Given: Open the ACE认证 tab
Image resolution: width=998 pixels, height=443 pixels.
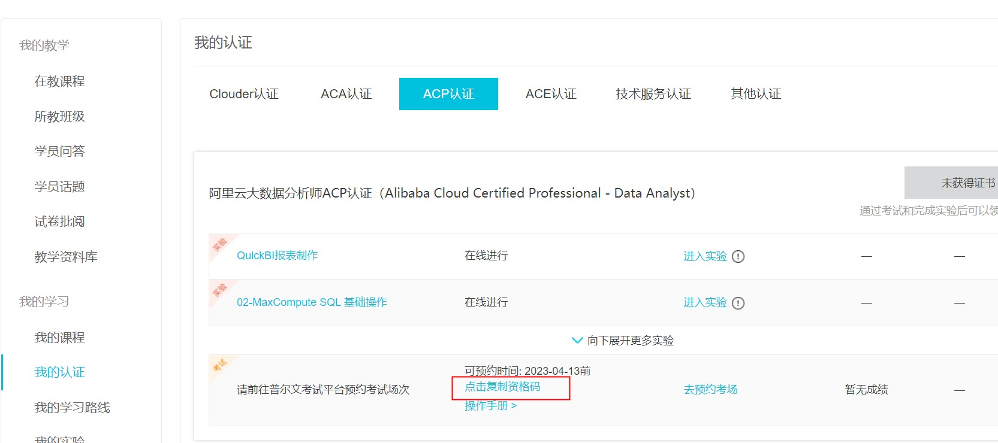Looking at the screenshot, I should click(551, 94).
